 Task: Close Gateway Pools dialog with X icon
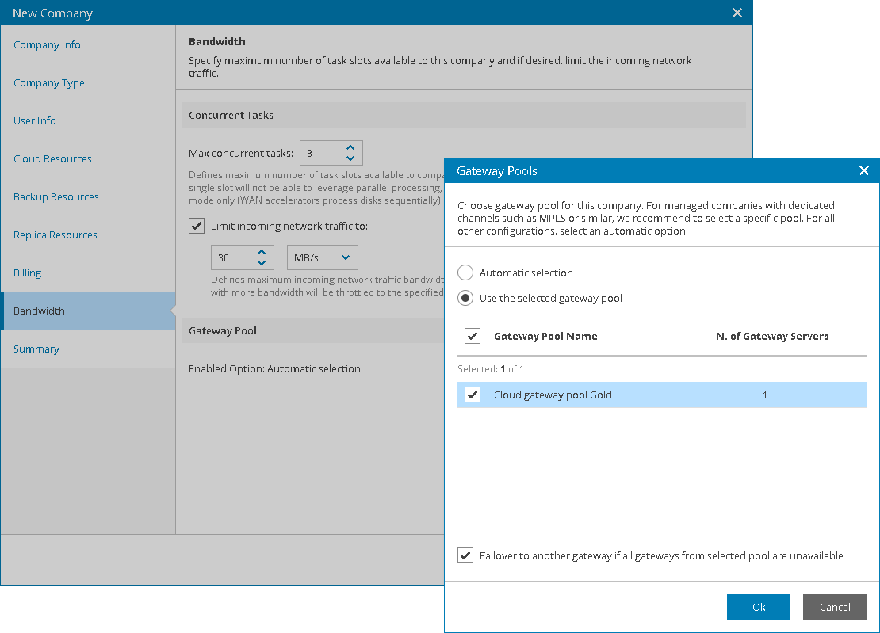[x=863, y=170]
